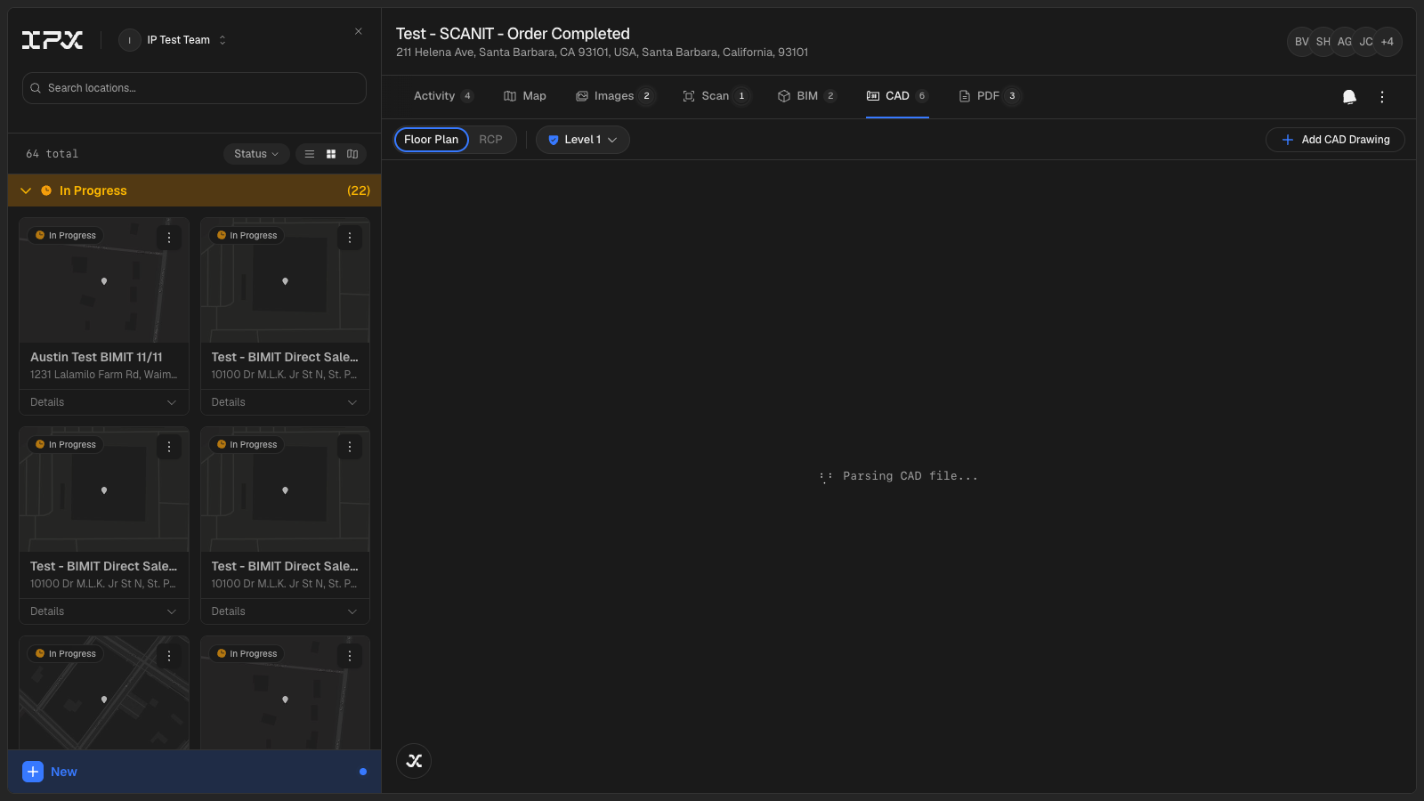Viewport: 1424px width, 801px height.
Task: Switch to map split view icon
Action: click(x=352, y=154)
